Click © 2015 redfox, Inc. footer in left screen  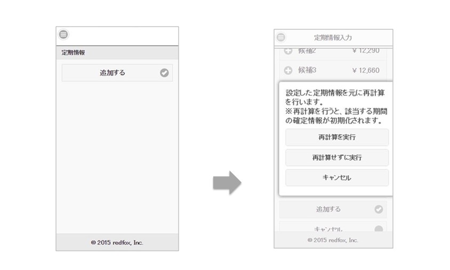click(x=117, y=242)
